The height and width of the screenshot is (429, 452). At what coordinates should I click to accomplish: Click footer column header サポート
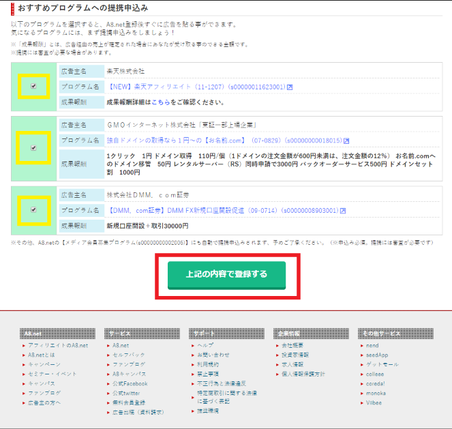pyautogui.click(x=226, y=334)
